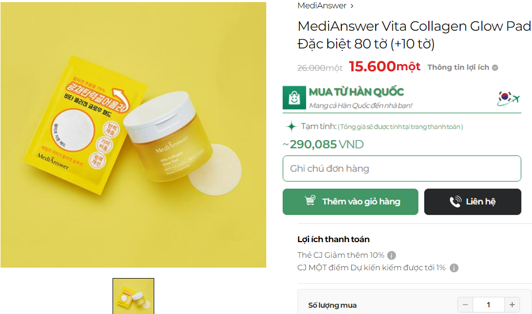The height and width of the screenshot is (314, 532).
Task: Click the main yellow product image
Action: click(133, 135)
